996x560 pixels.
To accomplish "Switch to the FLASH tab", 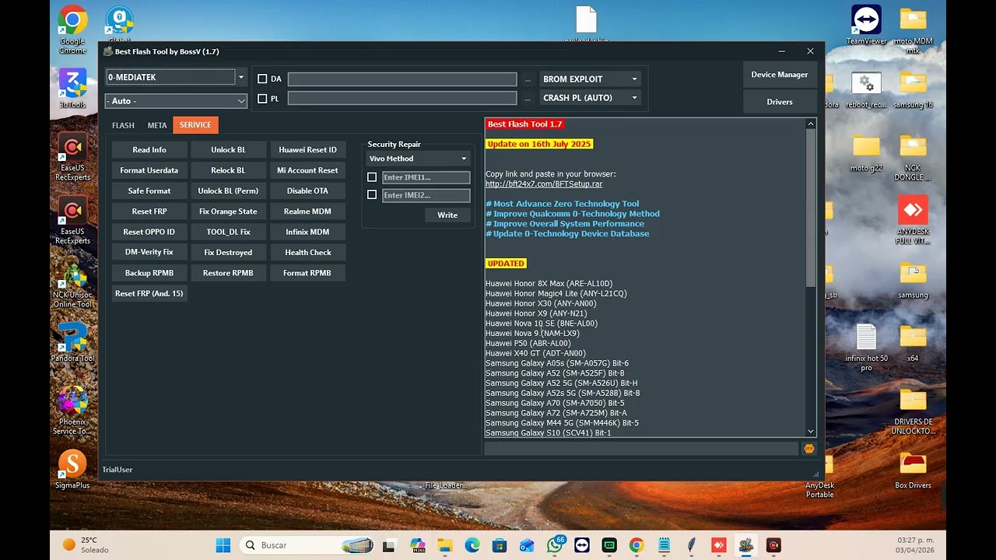I will coord(123,125).
